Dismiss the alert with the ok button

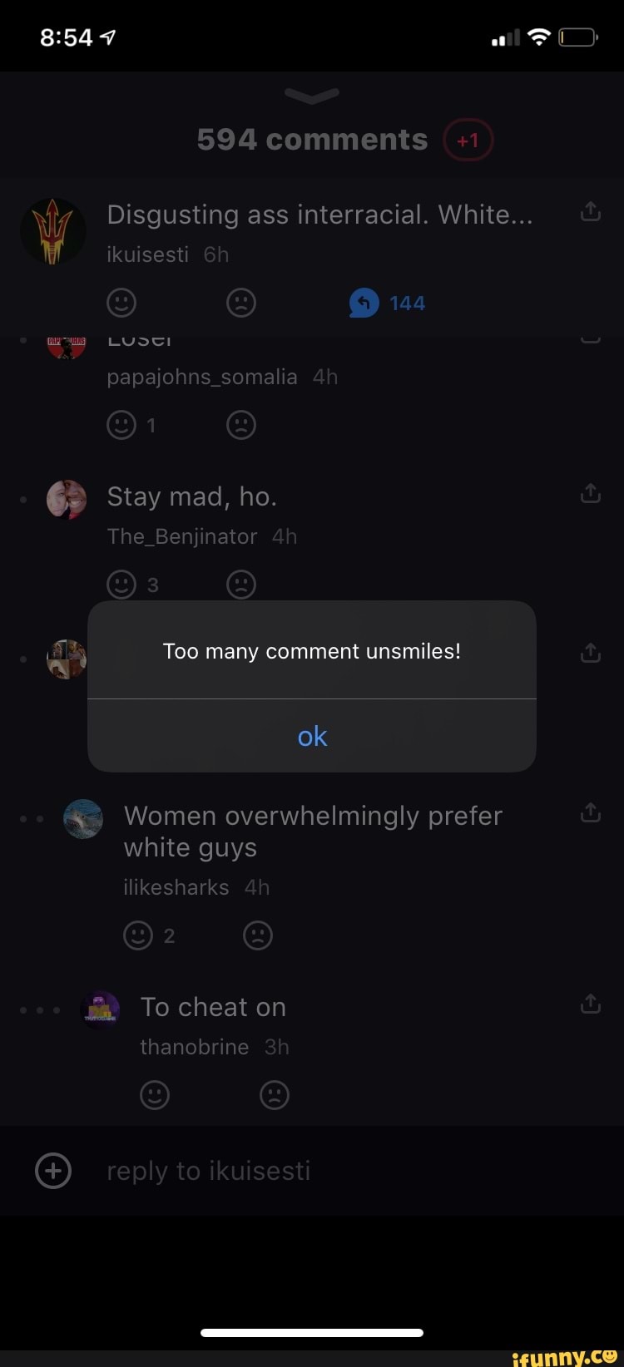312,736
